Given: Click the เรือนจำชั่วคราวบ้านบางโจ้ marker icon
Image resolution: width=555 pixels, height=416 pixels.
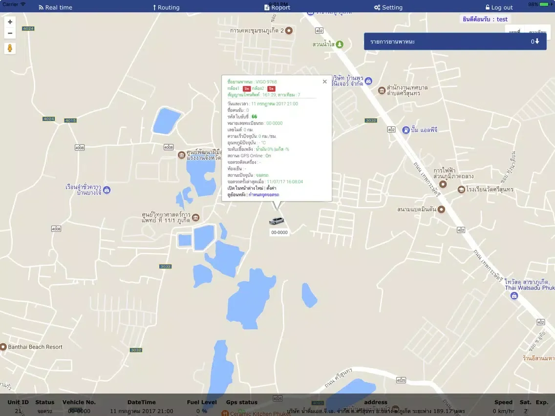Looking at the screenshot, I should [107, 189].
